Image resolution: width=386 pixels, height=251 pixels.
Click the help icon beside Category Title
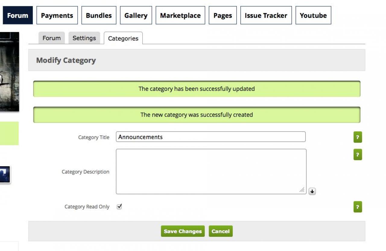358,137
